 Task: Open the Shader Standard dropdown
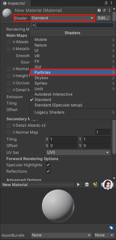pyautogui.click(x=62, y=18)
